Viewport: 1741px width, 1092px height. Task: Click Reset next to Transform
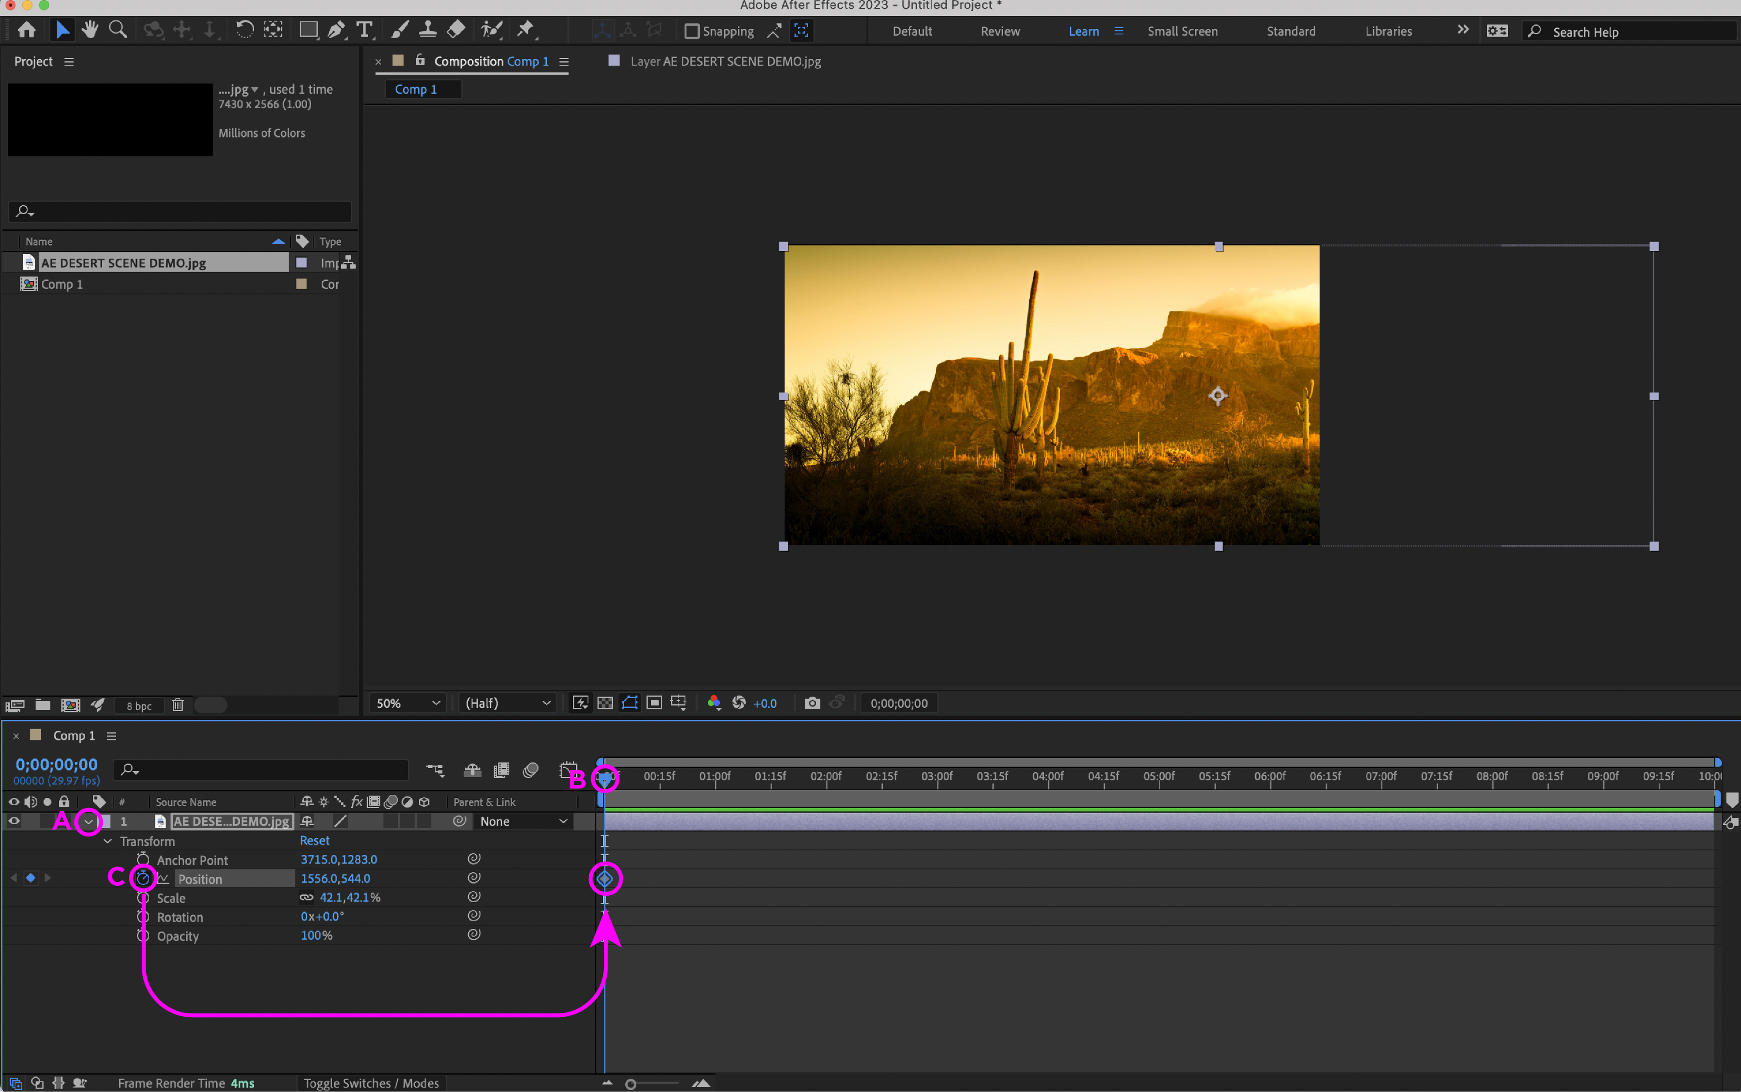pos(314,841)
